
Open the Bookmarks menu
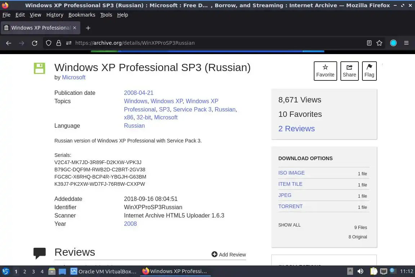click(82, 15)
